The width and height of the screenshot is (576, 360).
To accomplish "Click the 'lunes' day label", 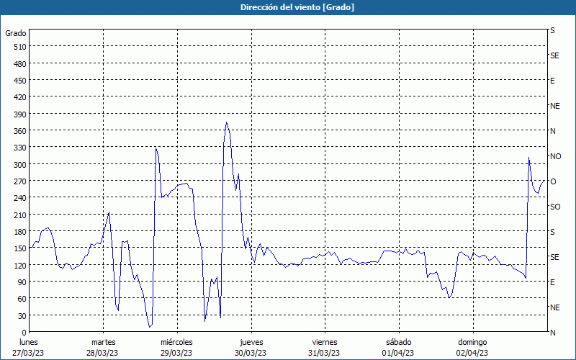I will tap(29, 343).
